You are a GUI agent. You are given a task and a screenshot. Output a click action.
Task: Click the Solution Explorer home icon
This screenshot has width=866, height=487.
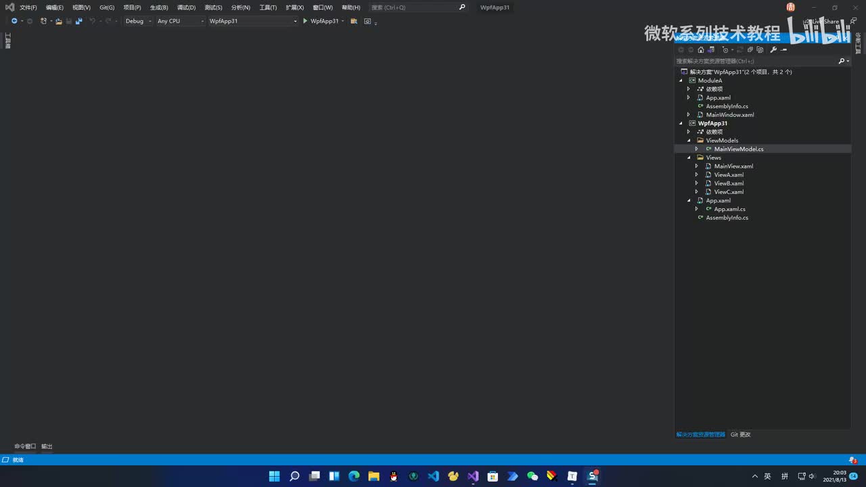(x=701, y=49)
